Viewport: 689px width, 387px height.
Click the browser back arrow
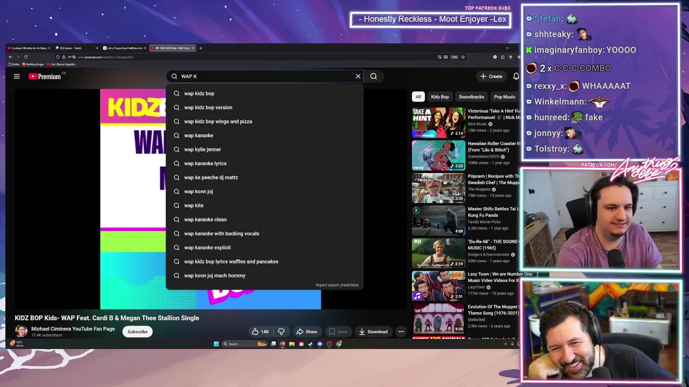coord(10,57)
